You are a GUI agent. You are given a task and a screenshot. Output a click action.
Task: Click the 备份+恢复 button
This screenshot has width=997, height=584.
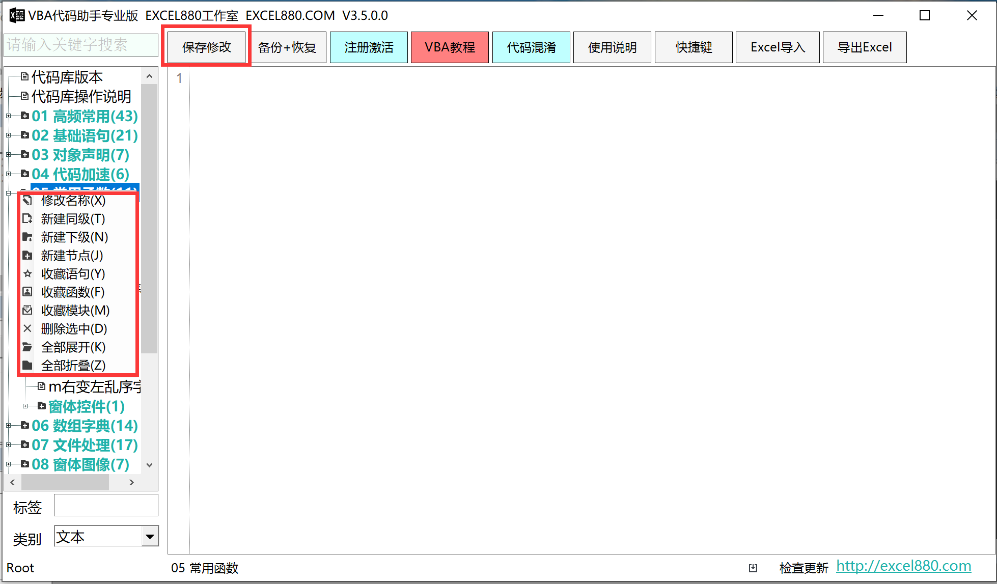pyautogui.click(x=288, y=47)
